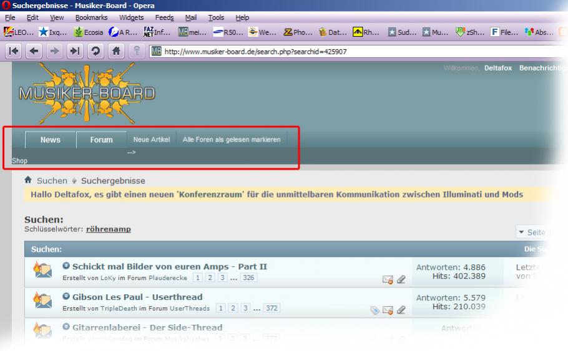
Task: Click the home icon in breadcrumb
Action: tap(28, 180)
